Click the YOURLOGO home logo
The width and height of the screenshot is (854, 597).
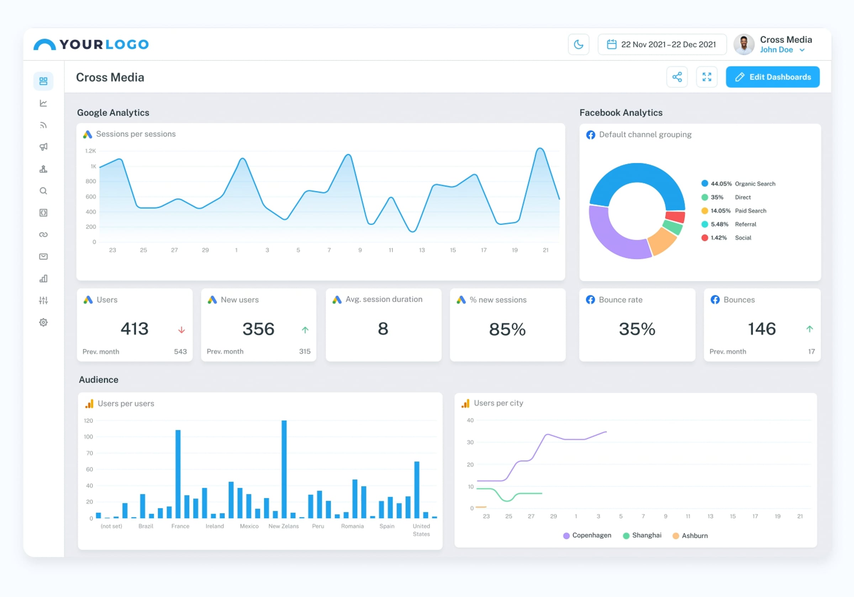(x=91, y=44)
